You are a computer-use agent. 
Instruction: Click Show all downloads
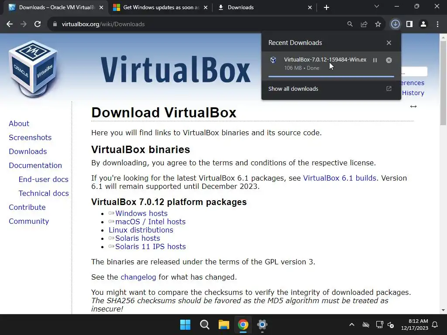tap(293, 89)
